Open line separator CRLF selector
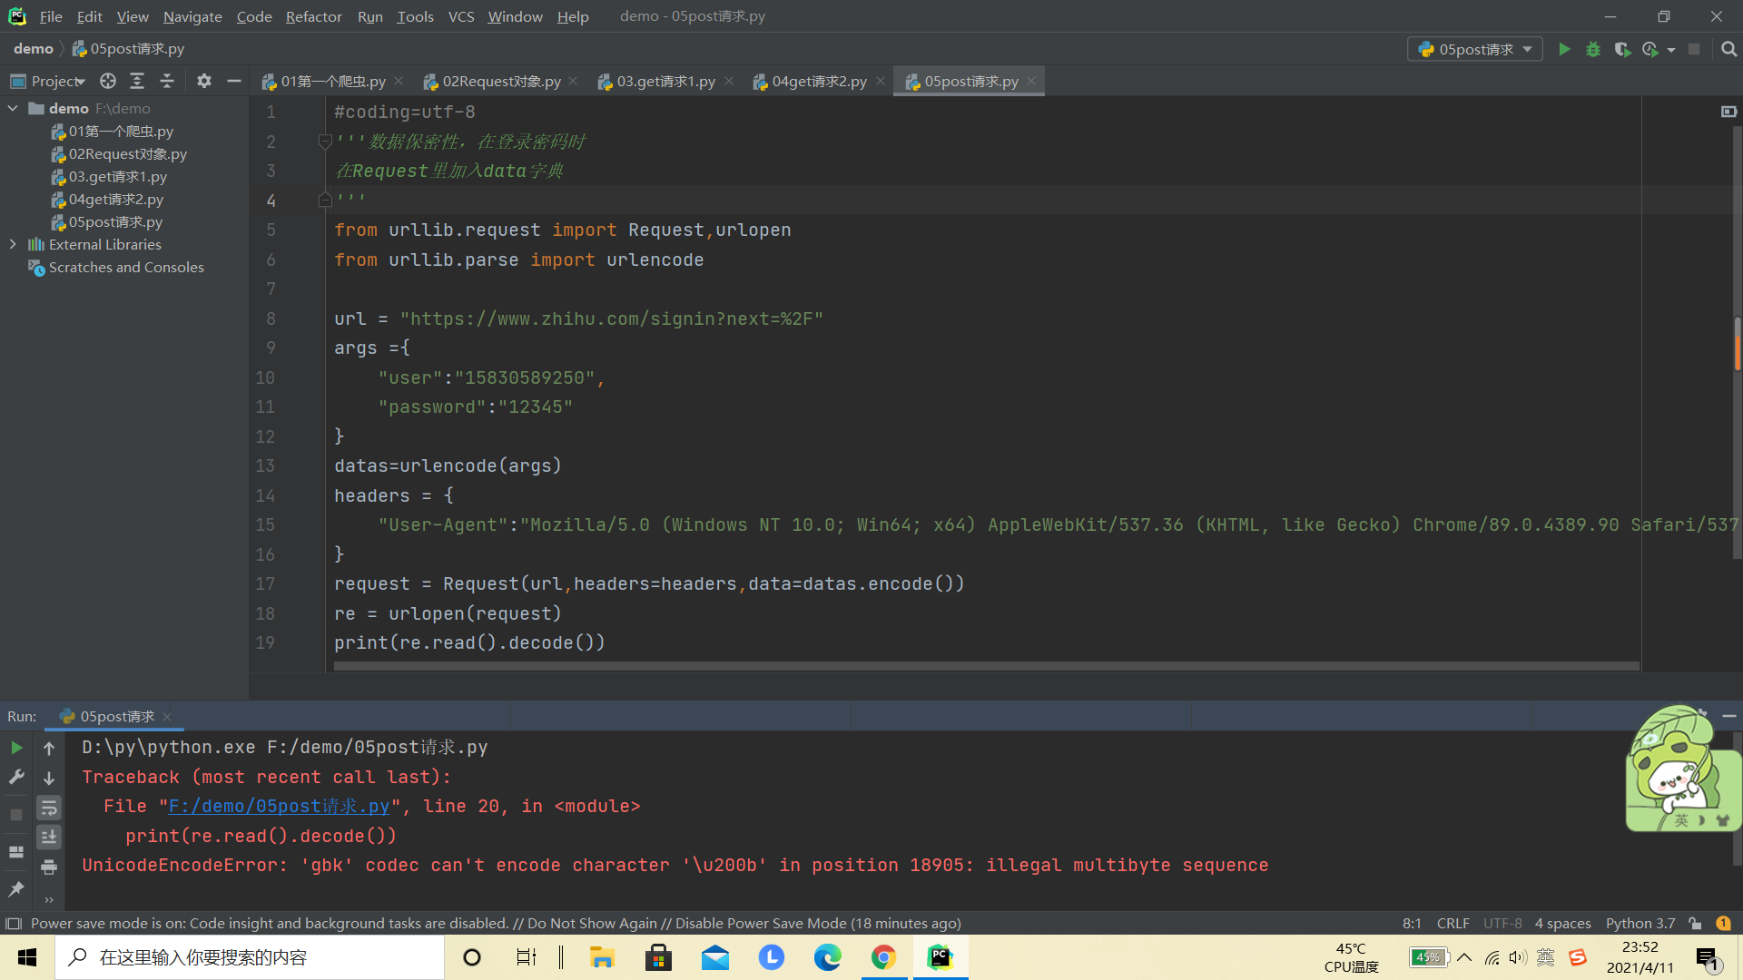This screenshot has height=980, width=1743. pyautogui.click(x=1452, y=923)
